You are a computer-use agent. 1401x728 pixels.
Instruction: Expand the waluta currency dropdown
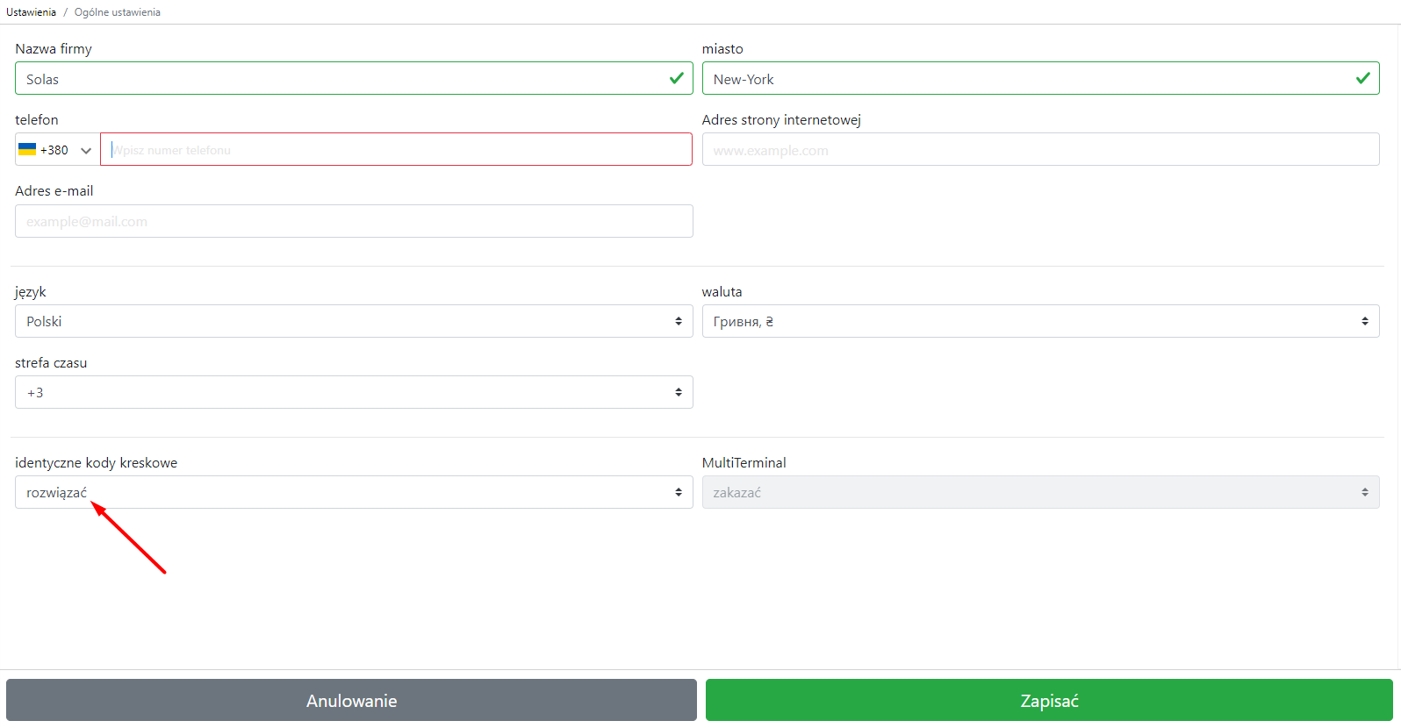(x=1039, y=321)
